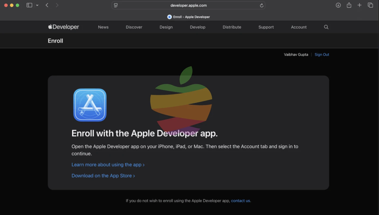Minimize the window with yellow button
This screenshot has height=215, width=379.
pyautogui.click(x=12, y=5)
